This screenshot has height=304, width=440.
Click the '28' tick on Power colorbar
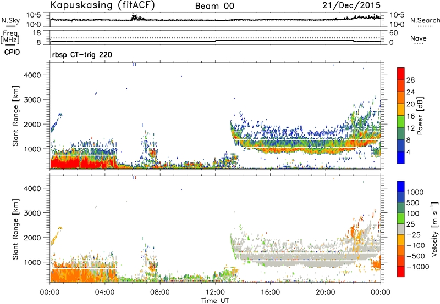410,80
